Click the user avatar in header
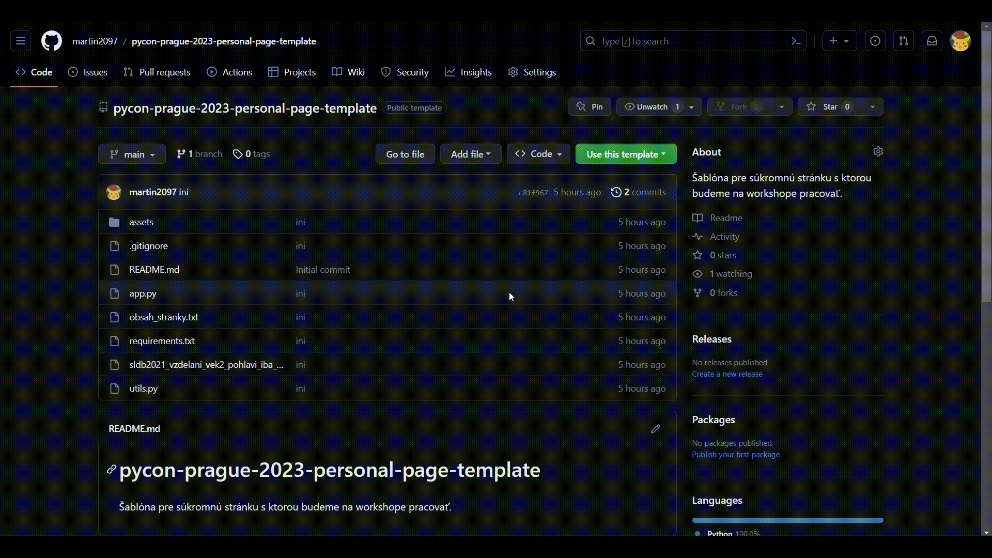This screenshot has height=558, width=992. pyautogui.click(x=960, y=41)
